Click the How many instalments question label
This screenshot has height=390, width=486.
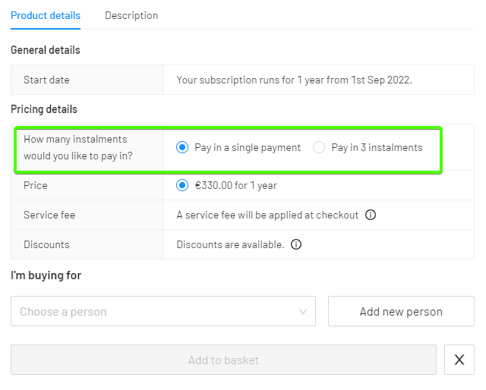click(x=78, y=147)
